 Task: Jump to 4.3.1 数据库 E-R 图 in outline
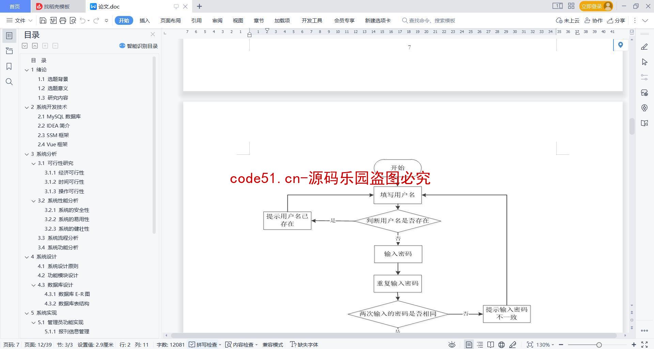click(67, 294)
